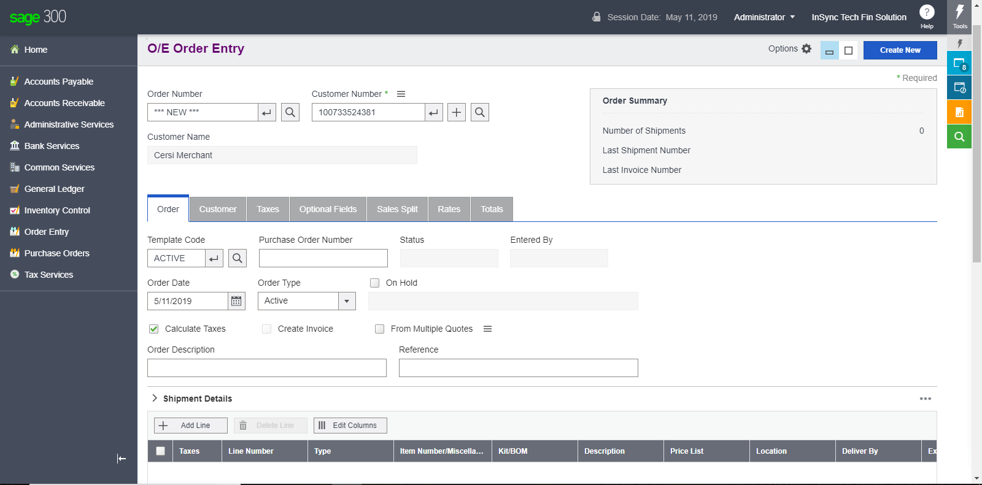Screen dimensions: 982x485
Task: Uncheck the Calculate Taxes checkbox
Action: pyautogui.click(x=153, y=329)
